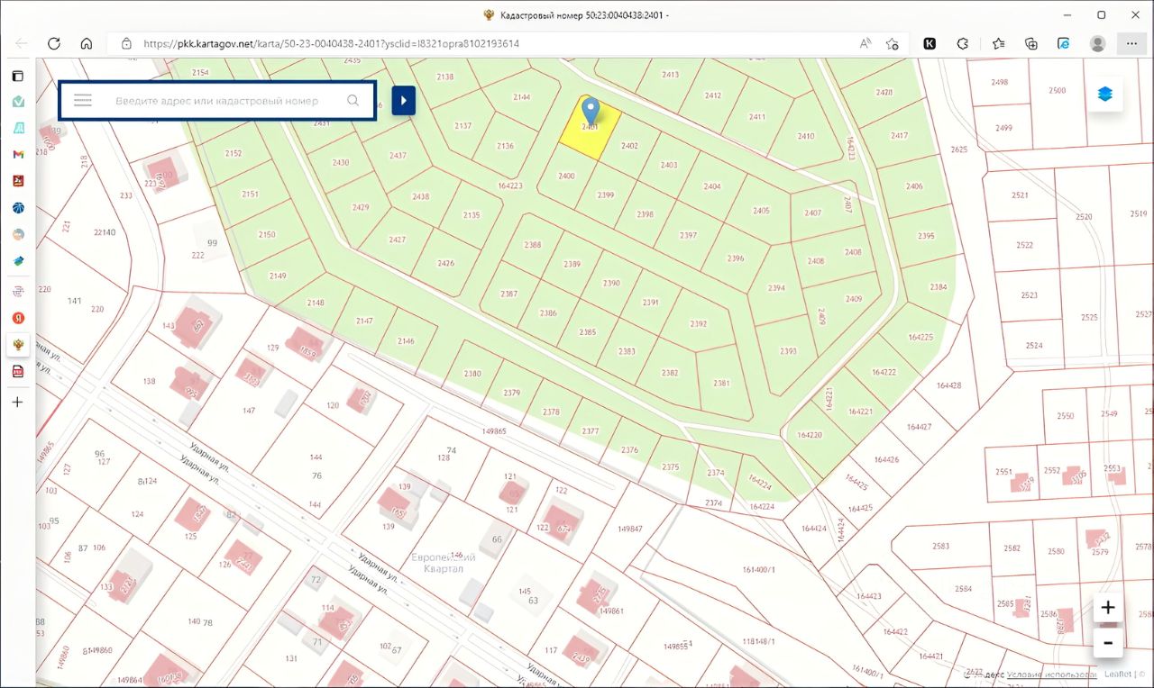Click parcel labeled 164225

pos(920,337)
